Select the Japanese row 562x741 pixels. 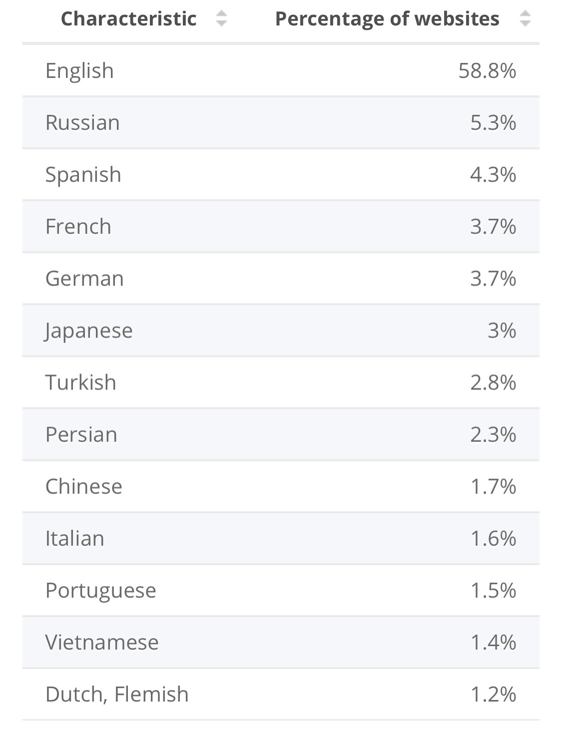pos(281,331)
